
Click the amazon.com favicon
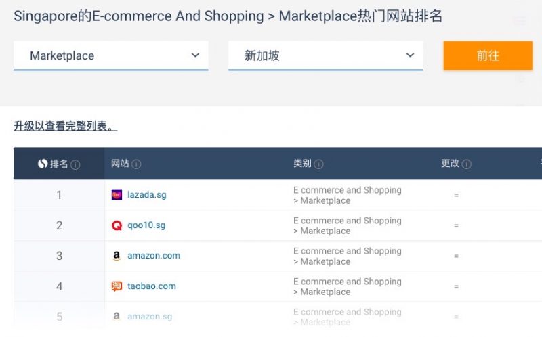(117, 256)
